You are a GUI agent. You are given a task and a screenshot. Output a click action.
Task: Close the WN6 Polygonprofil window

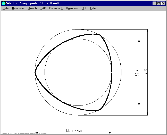pyautogui.click(x=163, y=3)
